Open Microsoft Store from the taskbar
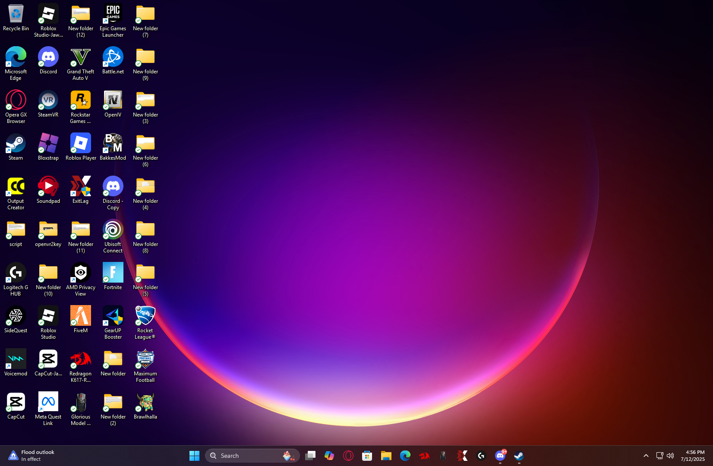 pos(367,456)
